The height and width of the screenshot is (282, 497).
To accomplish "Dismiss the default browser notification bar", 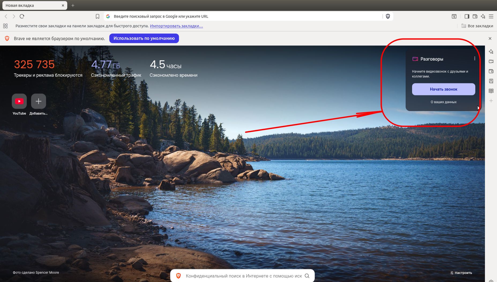I will [490, 38].
